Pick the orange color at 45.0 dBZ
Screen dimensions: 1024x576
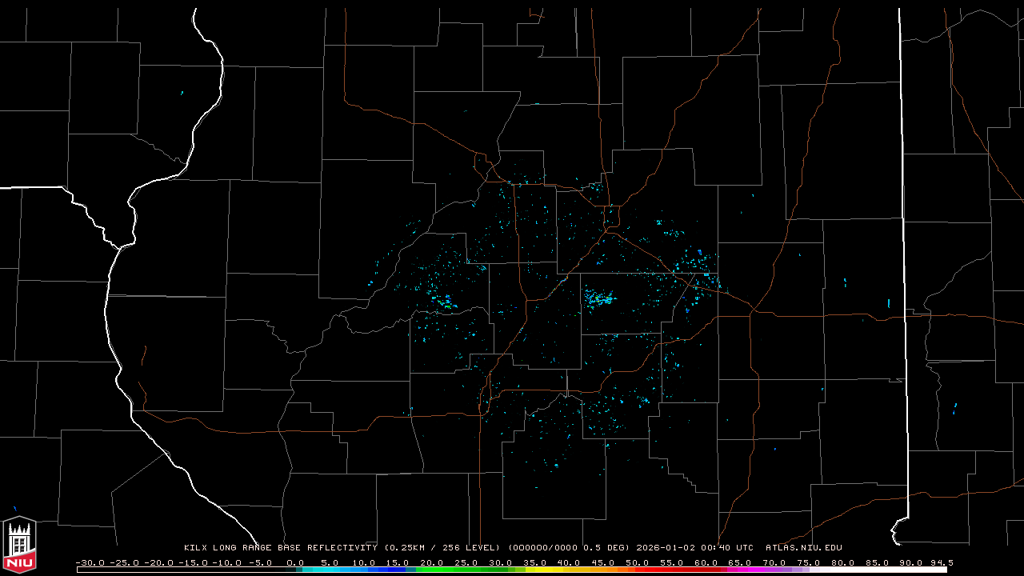tap(605, 570)
